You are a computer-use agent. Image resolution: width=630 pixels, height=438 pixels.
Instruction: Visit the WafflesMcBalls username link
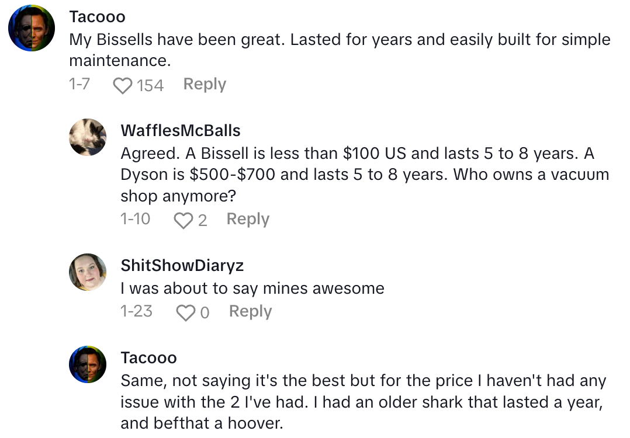pyautogui.click(x=181, y=130)
